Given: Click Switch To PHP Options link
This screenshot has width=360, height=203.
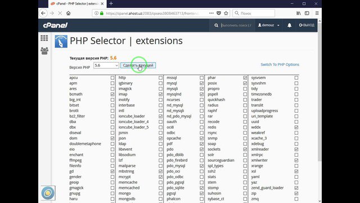Looking at the screenshot, I should click(x=280, y=65).
